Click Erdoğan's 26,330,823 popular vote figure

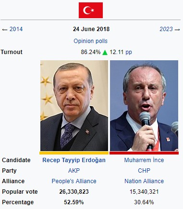tap(74, 192)
